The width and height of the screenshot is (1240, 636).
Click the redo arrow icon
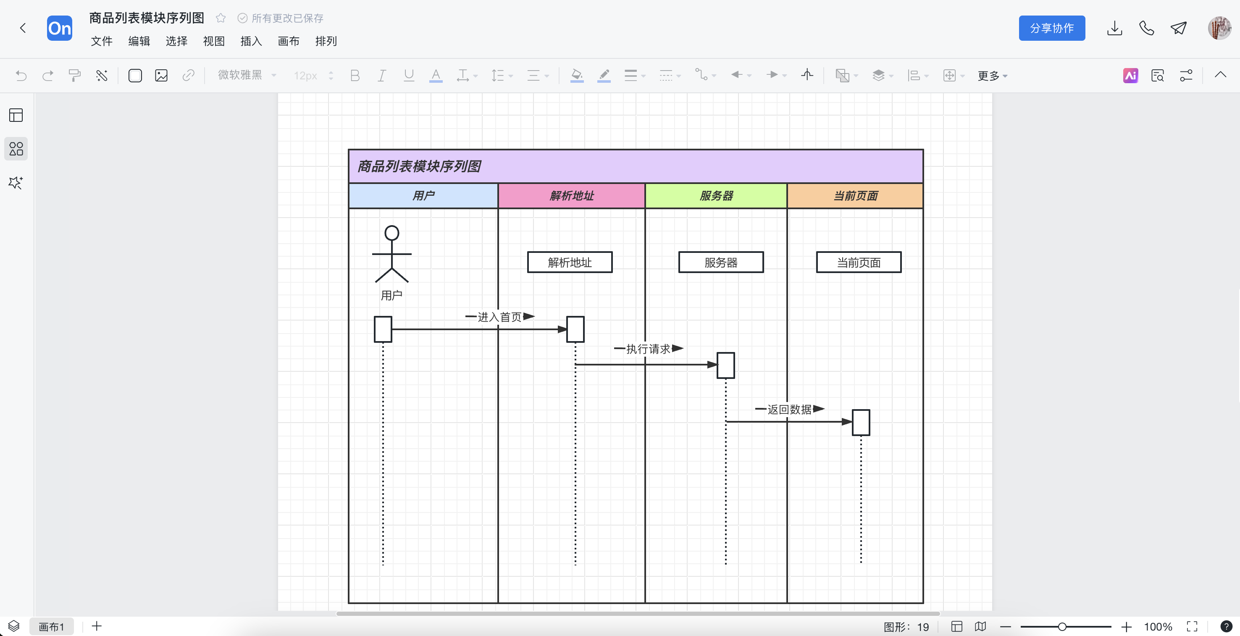click(47, 75)
